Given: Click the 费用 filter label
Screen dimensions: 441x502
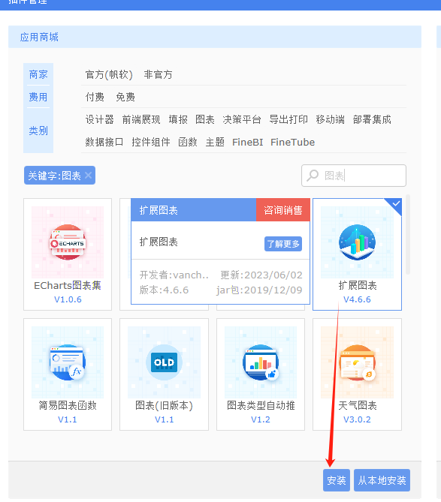Looking at the screenshot, I should pos(38,97).
